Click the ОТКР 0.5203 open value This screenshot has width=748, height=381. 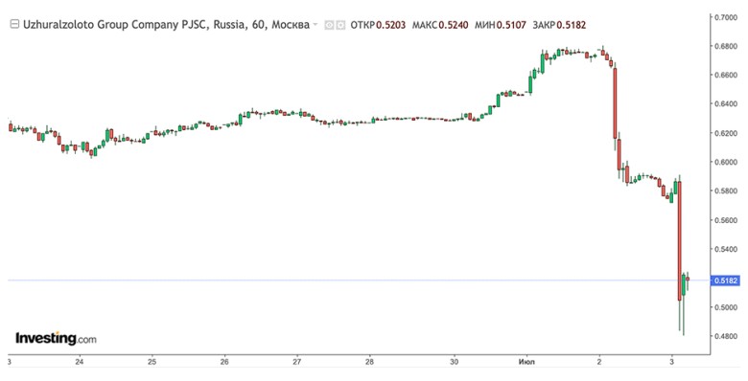[378, 25]
